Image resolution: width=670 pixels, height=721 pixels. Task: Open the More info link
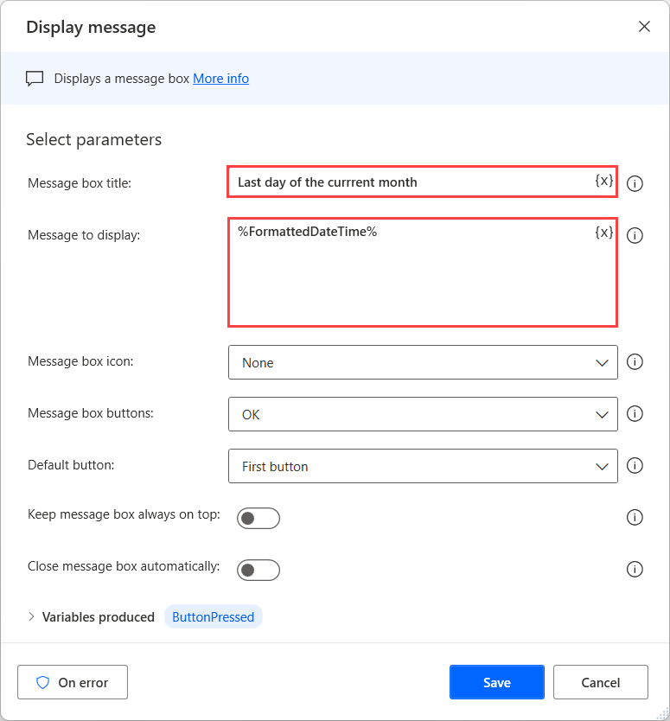pyautogui.click(x=220, y=78)
